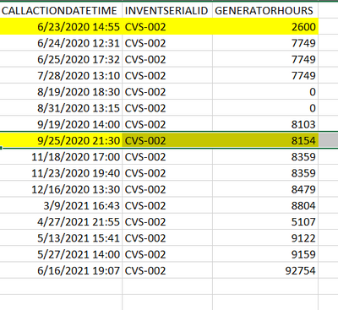Screen dimensions: 338x310
Task: Select the INVENTSERIALID header cell
Action: click(167, 10)
